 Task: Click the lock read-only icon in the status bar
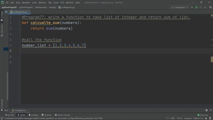pos(206,118)
